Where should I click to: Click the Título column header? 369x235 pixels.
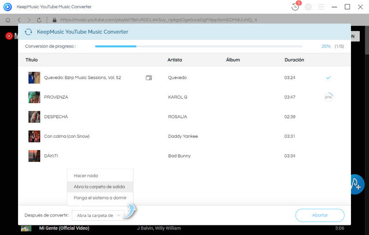pyautogui.click(x=31, y=60)
